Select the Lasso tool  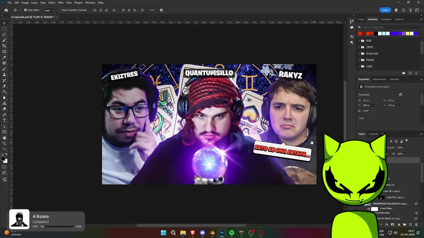coord(4,34)
